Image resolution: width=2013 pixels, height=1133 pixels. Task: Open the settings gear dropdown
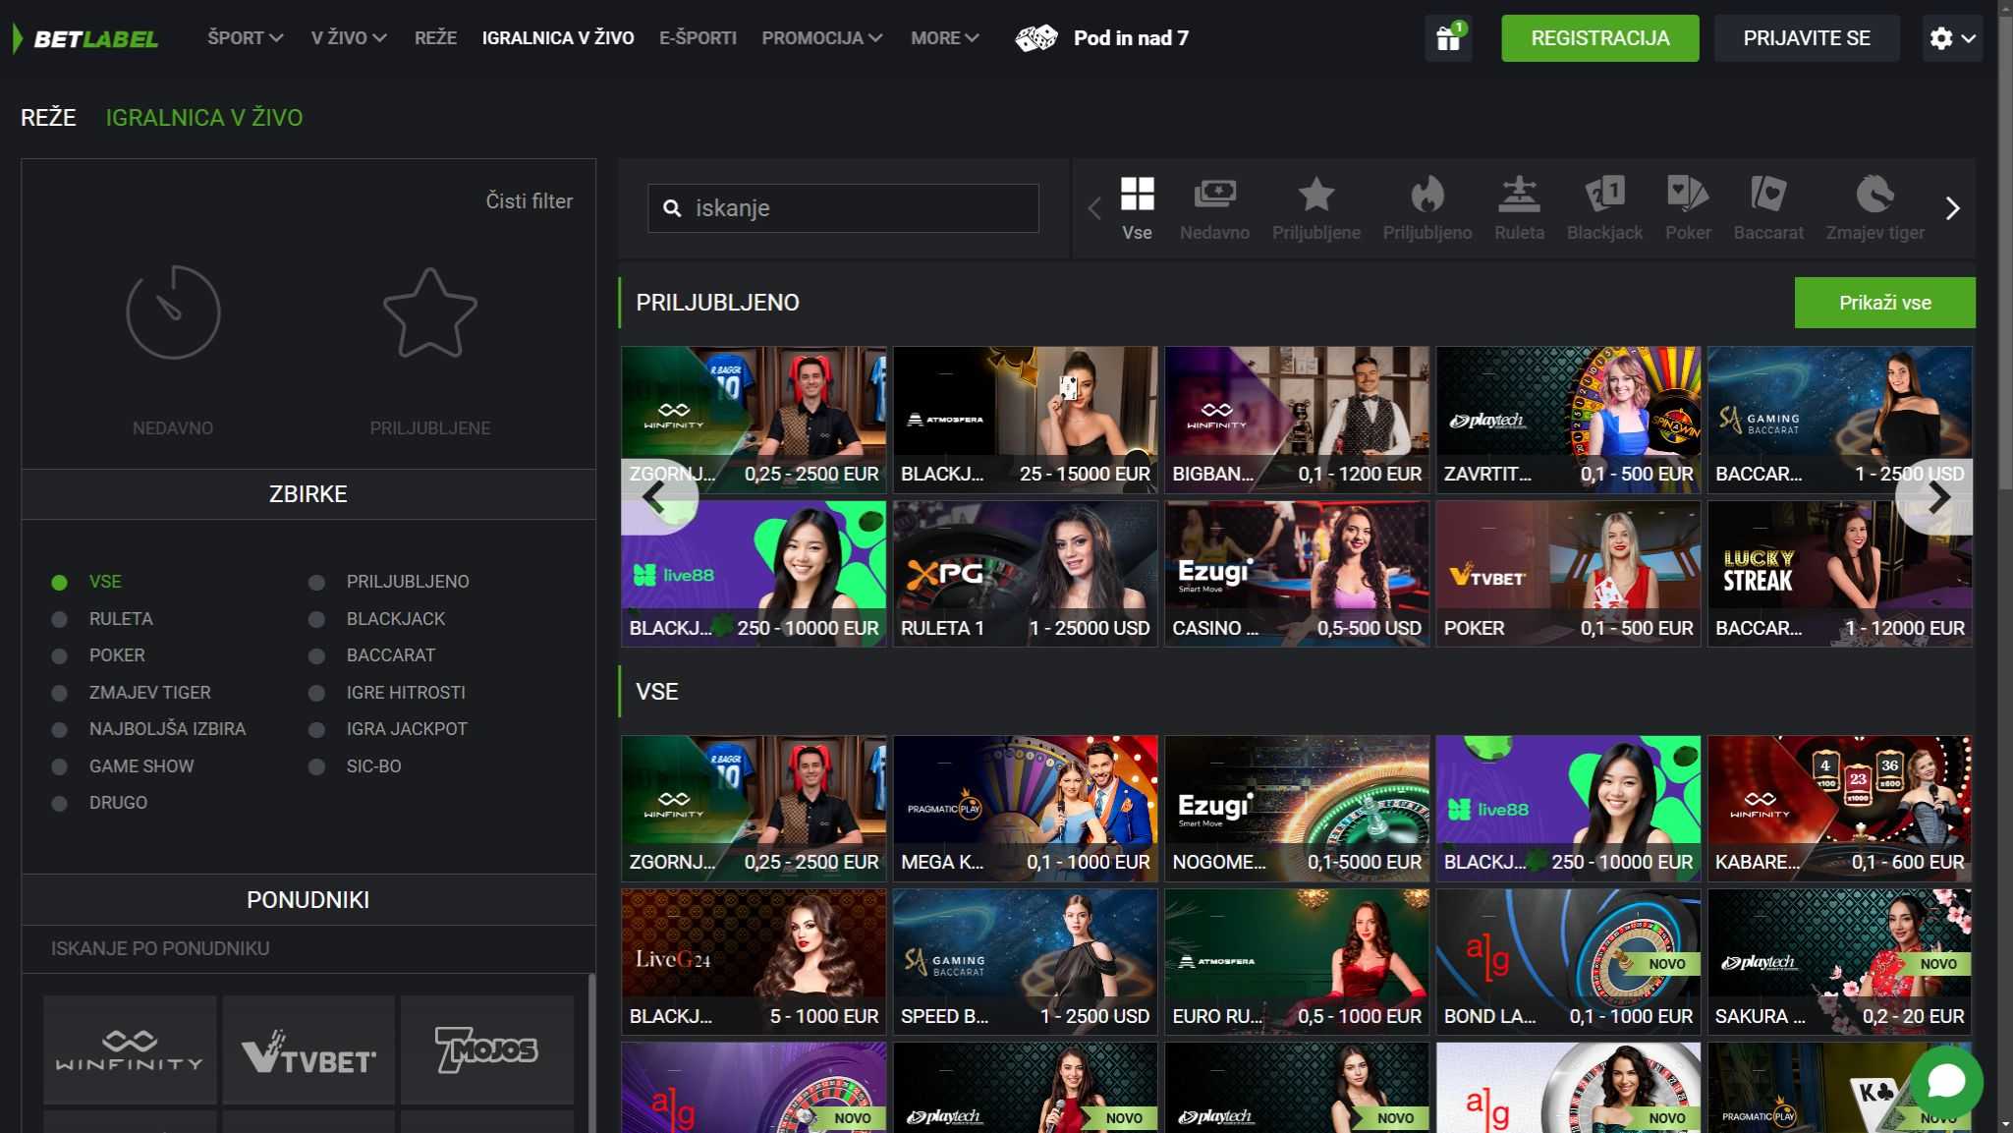pos(1952,38)
